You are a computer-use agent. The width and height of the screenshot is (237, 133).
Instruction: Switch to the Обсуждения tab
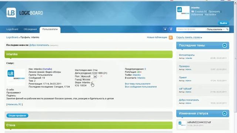30,29
